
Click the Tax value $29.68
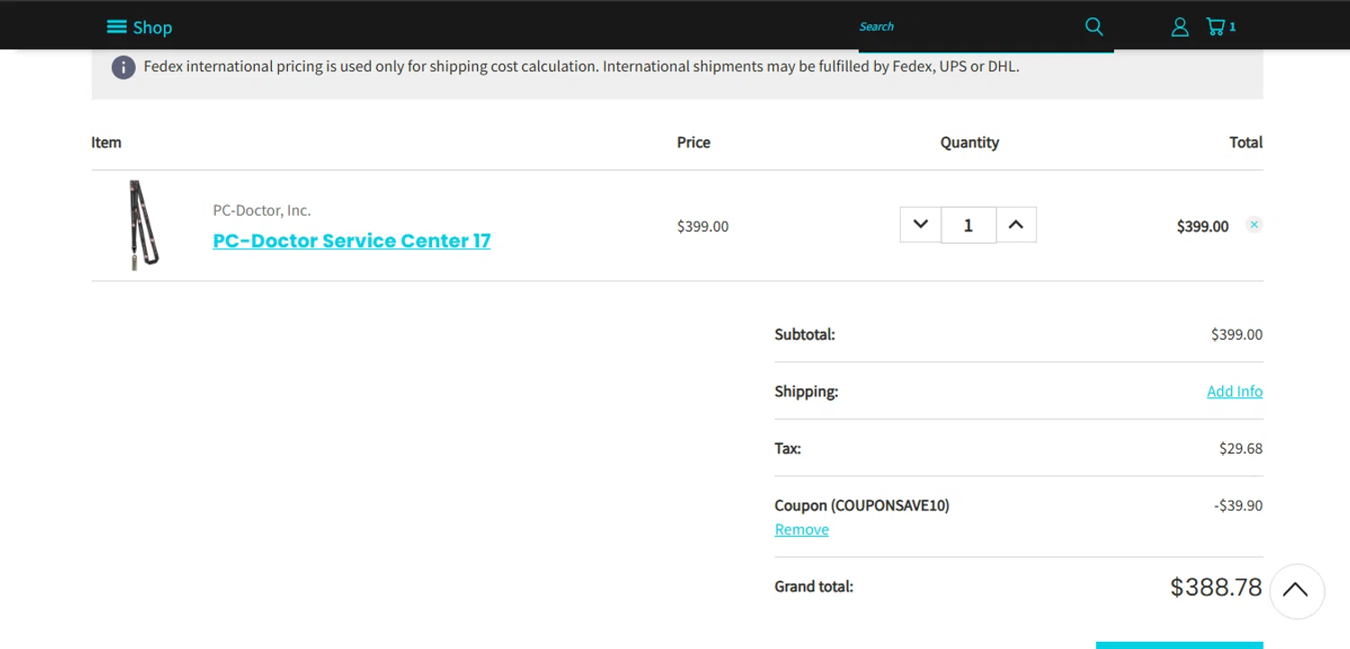[1241, 449]
